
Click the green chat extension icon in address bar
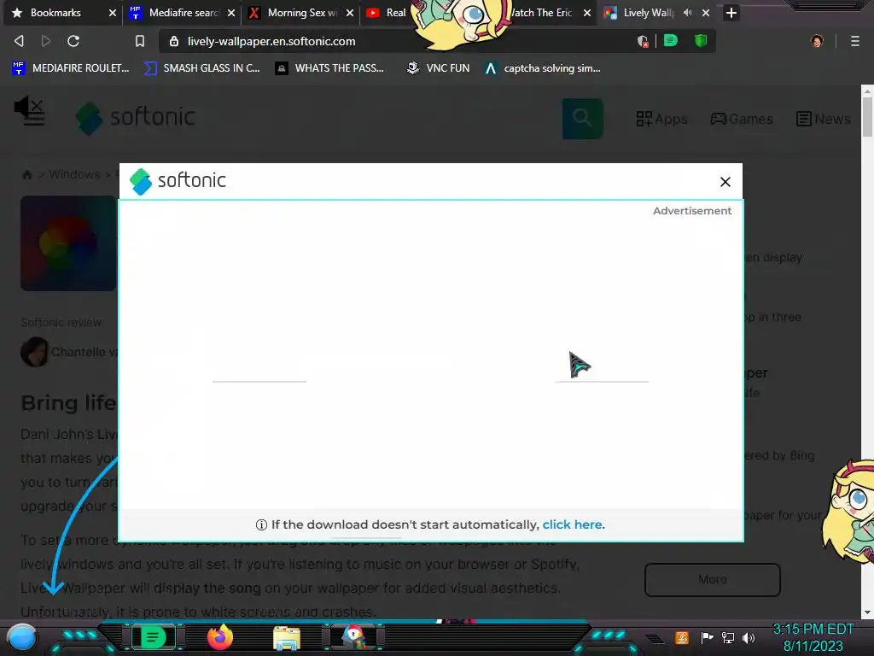tap(671, 40)
